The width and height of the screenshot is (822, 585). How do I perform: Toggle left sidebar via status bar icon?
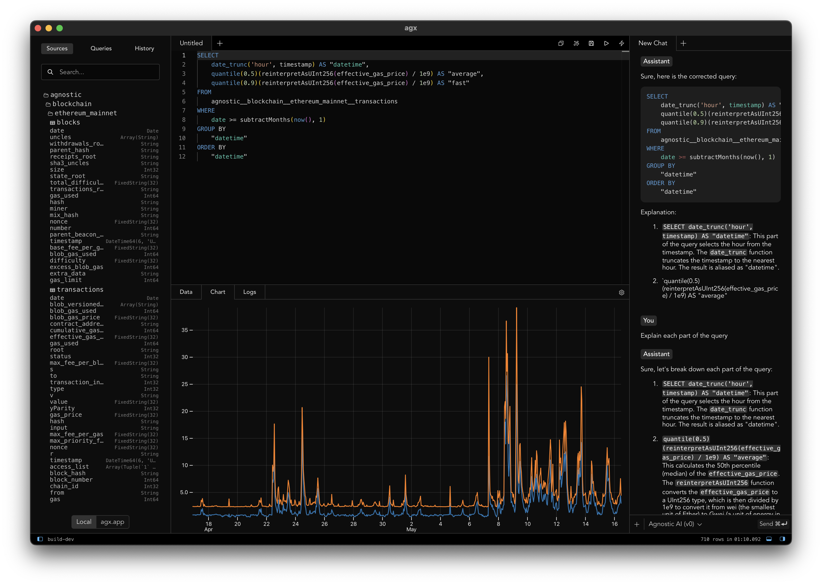pyautogui.click(x=40, y=539)
